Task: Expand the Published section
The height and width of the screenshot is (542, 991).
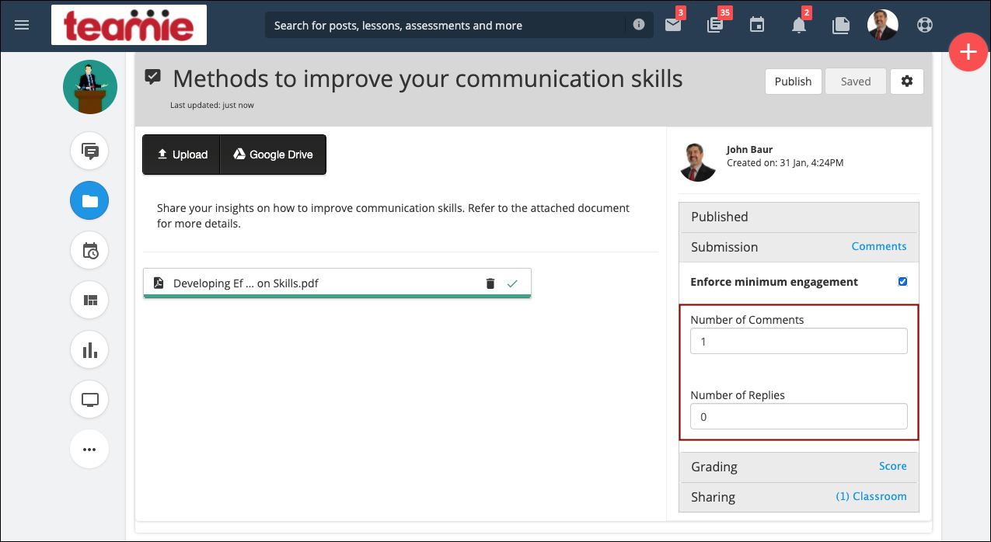Action: pos(799,217)
